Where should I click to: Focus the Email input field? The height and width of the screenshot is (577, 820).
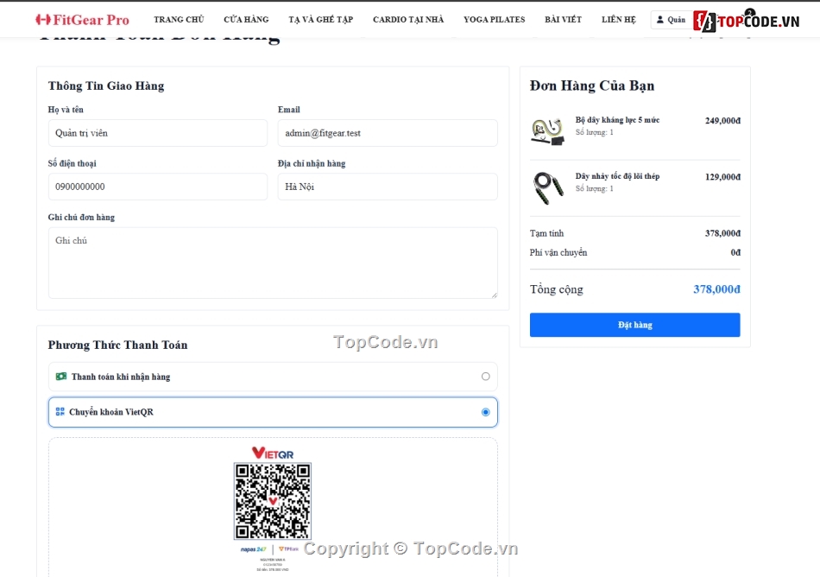click(388, 133)
